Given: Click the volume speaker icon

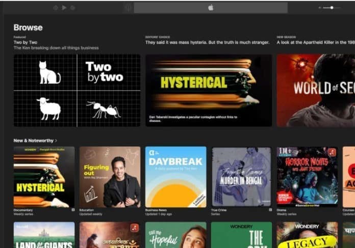Looking at the screenshot, I should (320, 8).
